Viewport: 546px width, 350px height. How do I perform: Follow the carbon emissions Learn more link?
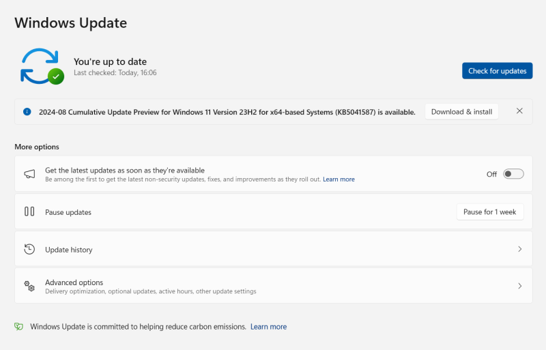pos(268,327)
